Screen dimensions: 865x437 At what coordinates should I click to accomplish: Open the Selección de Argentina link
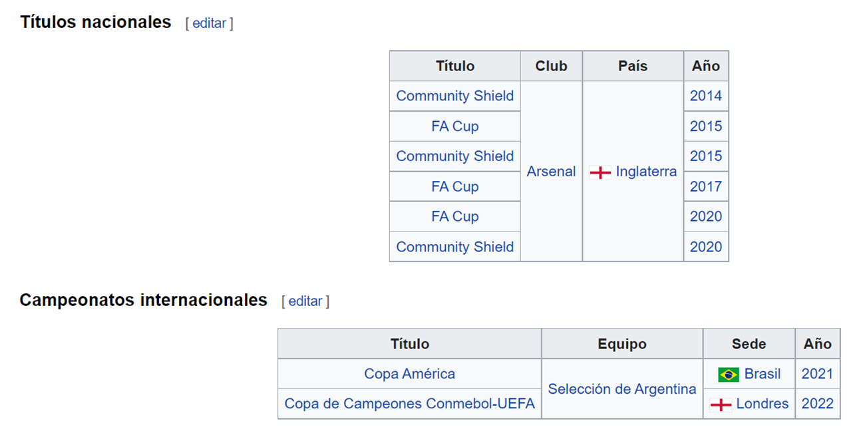622,389
